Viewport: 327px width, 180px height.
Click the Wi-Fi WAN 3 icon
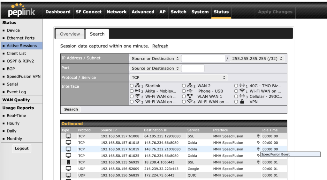point(138,102)
